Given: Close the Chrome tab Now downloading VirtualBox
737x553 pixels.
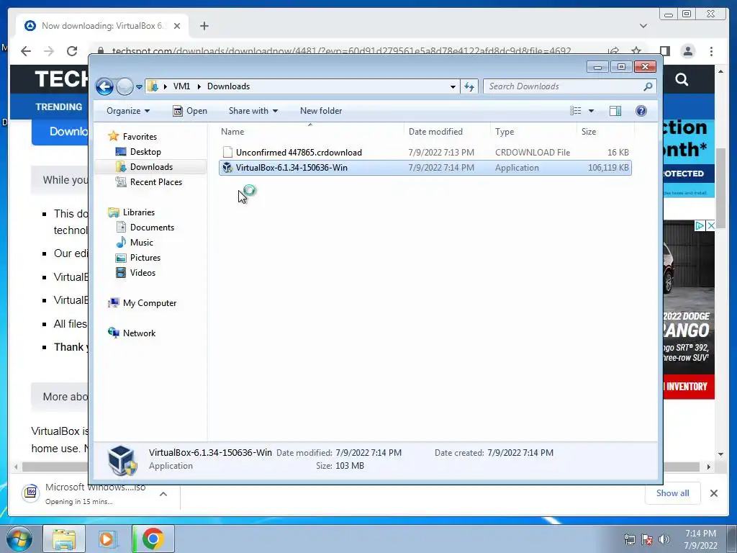Looking at the screenshot, I should coord(177,26).
